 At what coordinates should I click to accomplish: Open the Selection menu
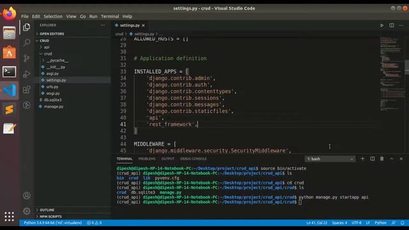53,17
